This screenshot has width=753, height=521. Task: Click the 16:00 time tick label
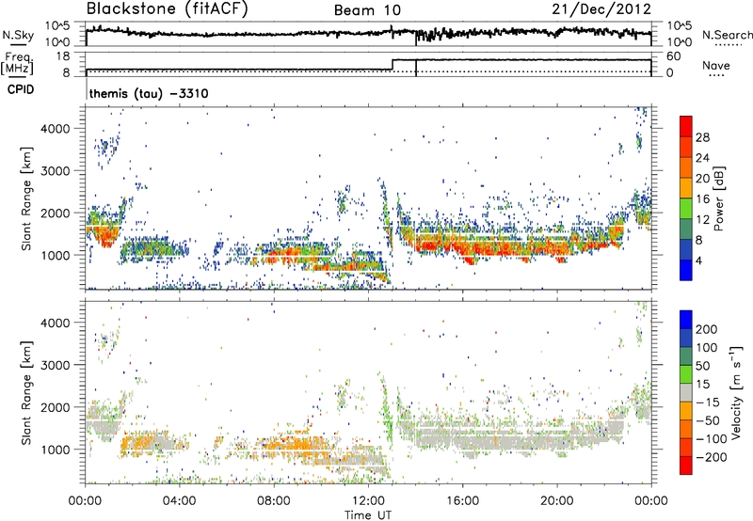pos(462,501)
